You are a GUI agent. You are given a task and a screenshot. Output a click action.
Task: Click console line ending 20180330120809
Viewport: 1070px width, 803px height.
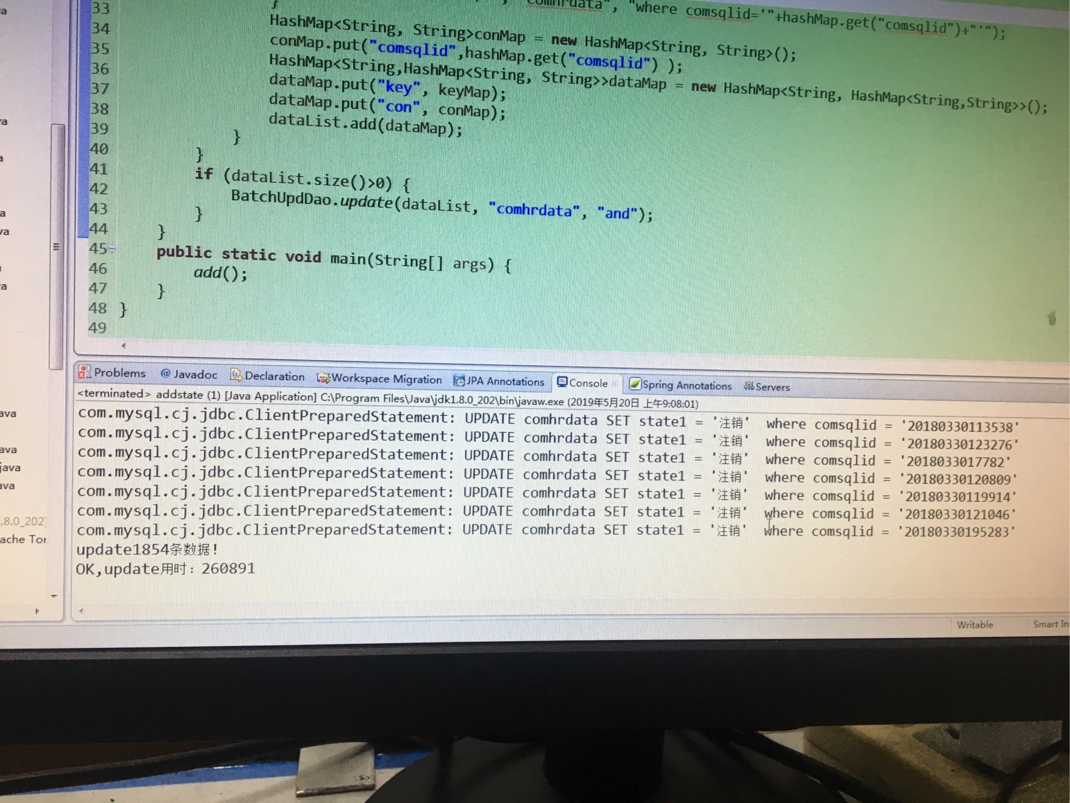tap(547, 475)
